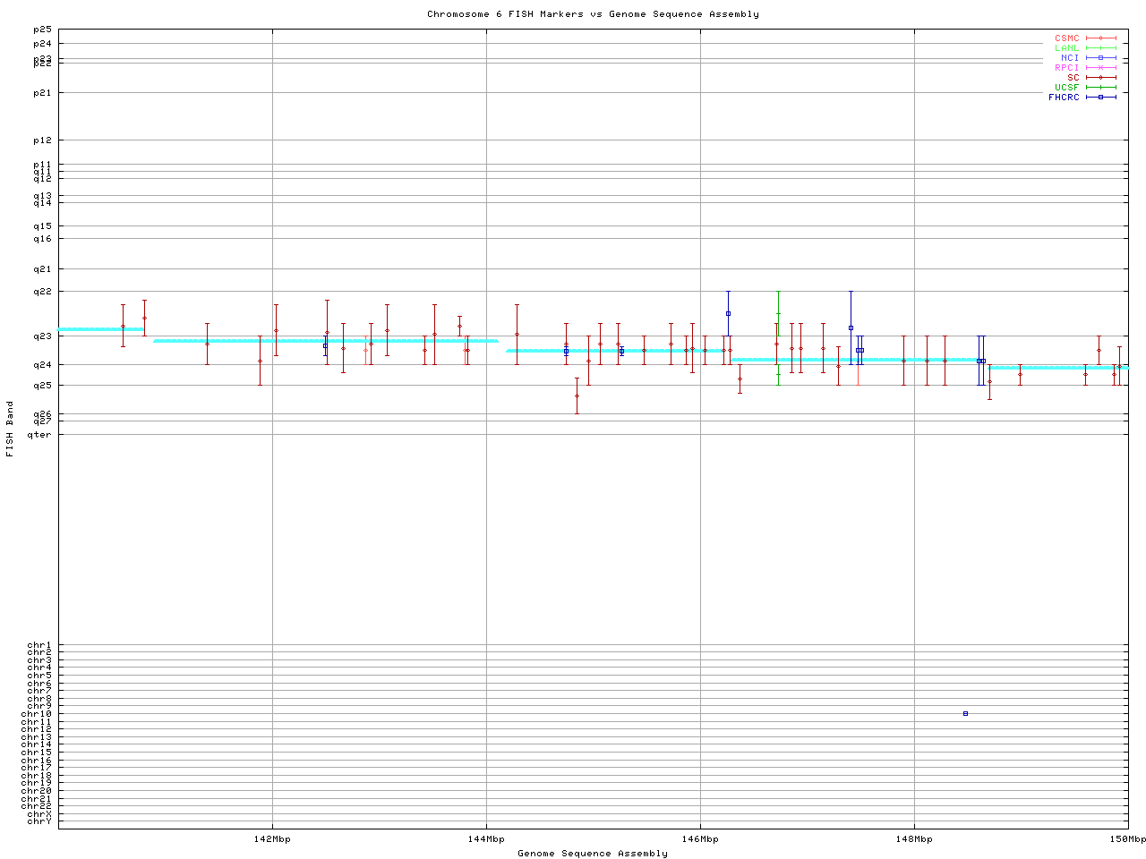1146x859 pixels.
Task: Click the q12 y-axis band label
Action: 42,179
